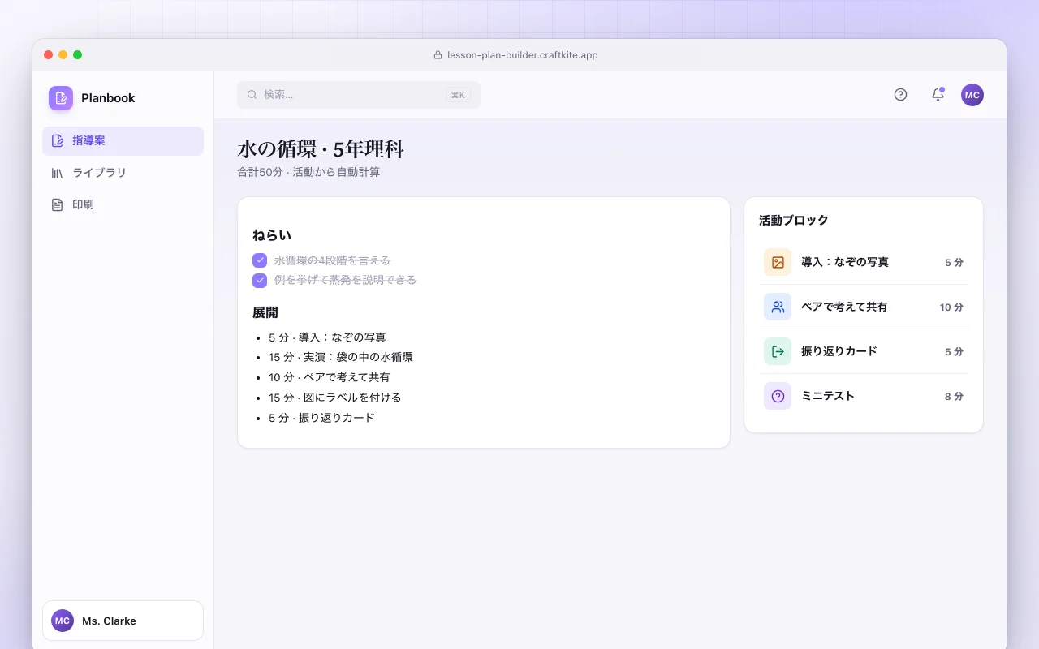Open the Ms. Clarke account card

pos(123,621)
